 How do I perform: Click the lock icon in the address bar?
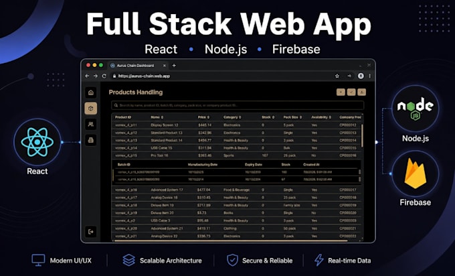coord(114,76)
